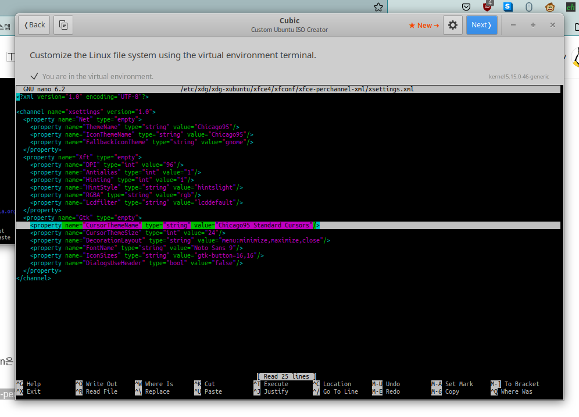Viewport: 579px width, 417px height.
Task: Open the New release link
Action: (x=424, y=25)
